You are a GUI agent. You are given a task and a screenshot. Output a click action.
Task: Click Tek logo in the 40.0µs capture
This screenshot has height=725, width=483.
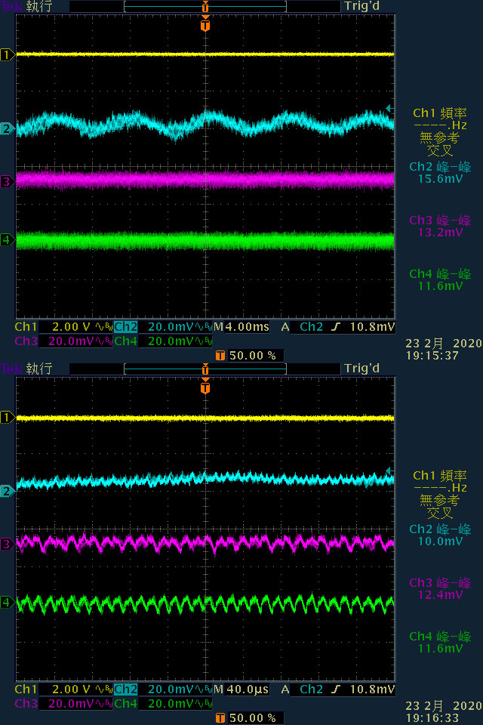[x=11, y=369]
